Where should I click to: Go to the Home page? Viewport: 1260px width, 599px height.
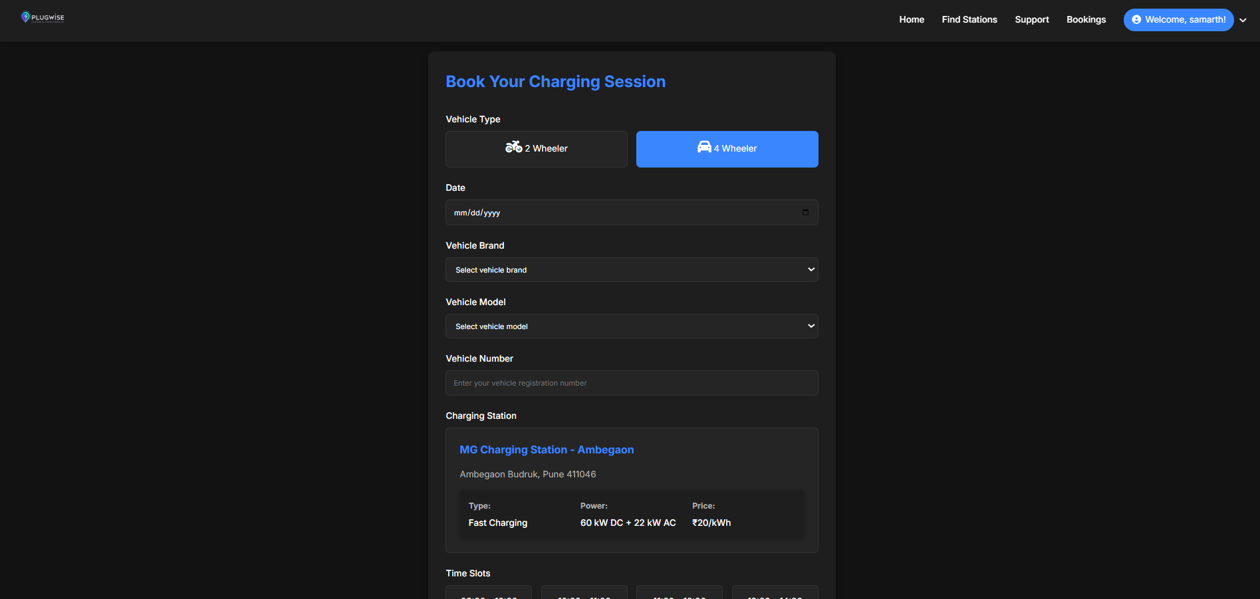click(x=911, y=20)
